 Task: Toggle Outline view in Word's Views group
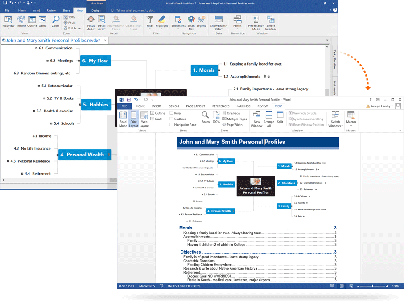158,113
